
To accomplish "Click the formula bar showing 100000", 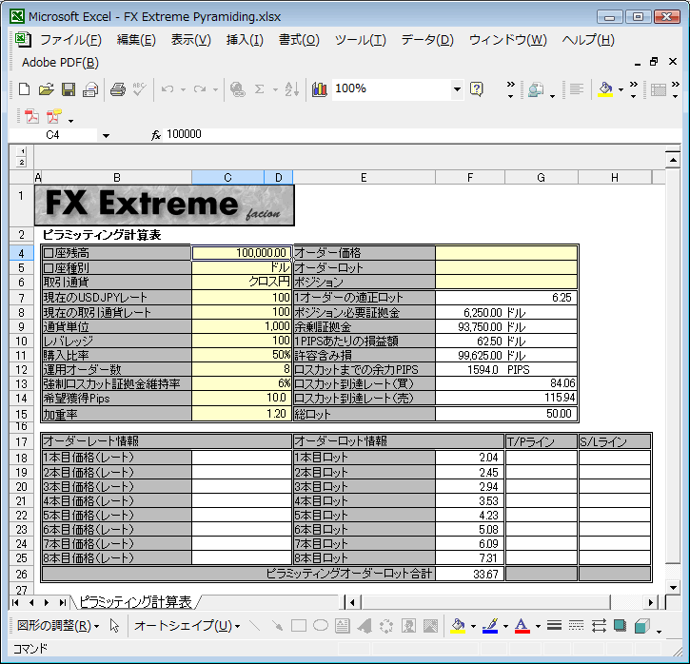I will pyautogui.click(x=421, y=134).
